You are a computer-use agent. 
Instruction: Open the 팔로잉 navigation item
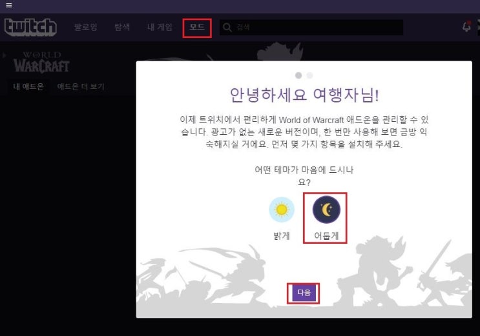[86, 27]
